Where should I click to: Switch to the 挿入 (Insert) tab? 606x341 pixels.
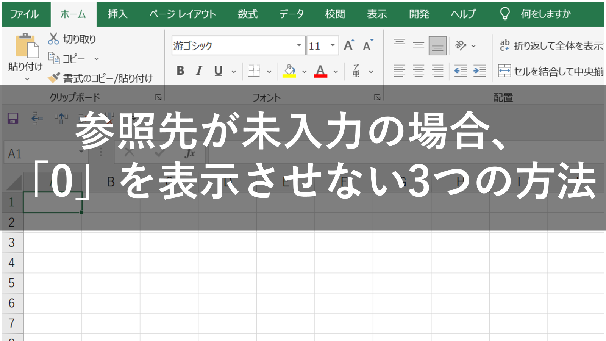point(117,14)
